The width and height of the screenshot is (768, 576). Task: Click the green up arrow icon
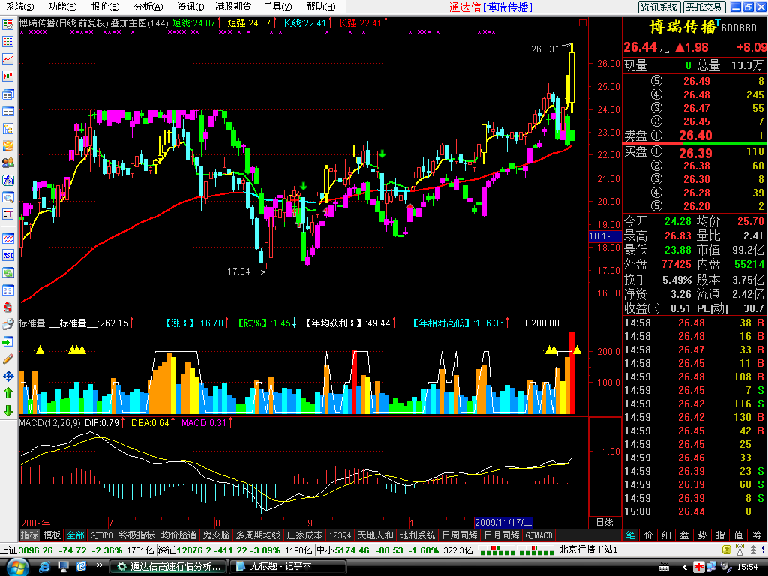coord(7,393)
